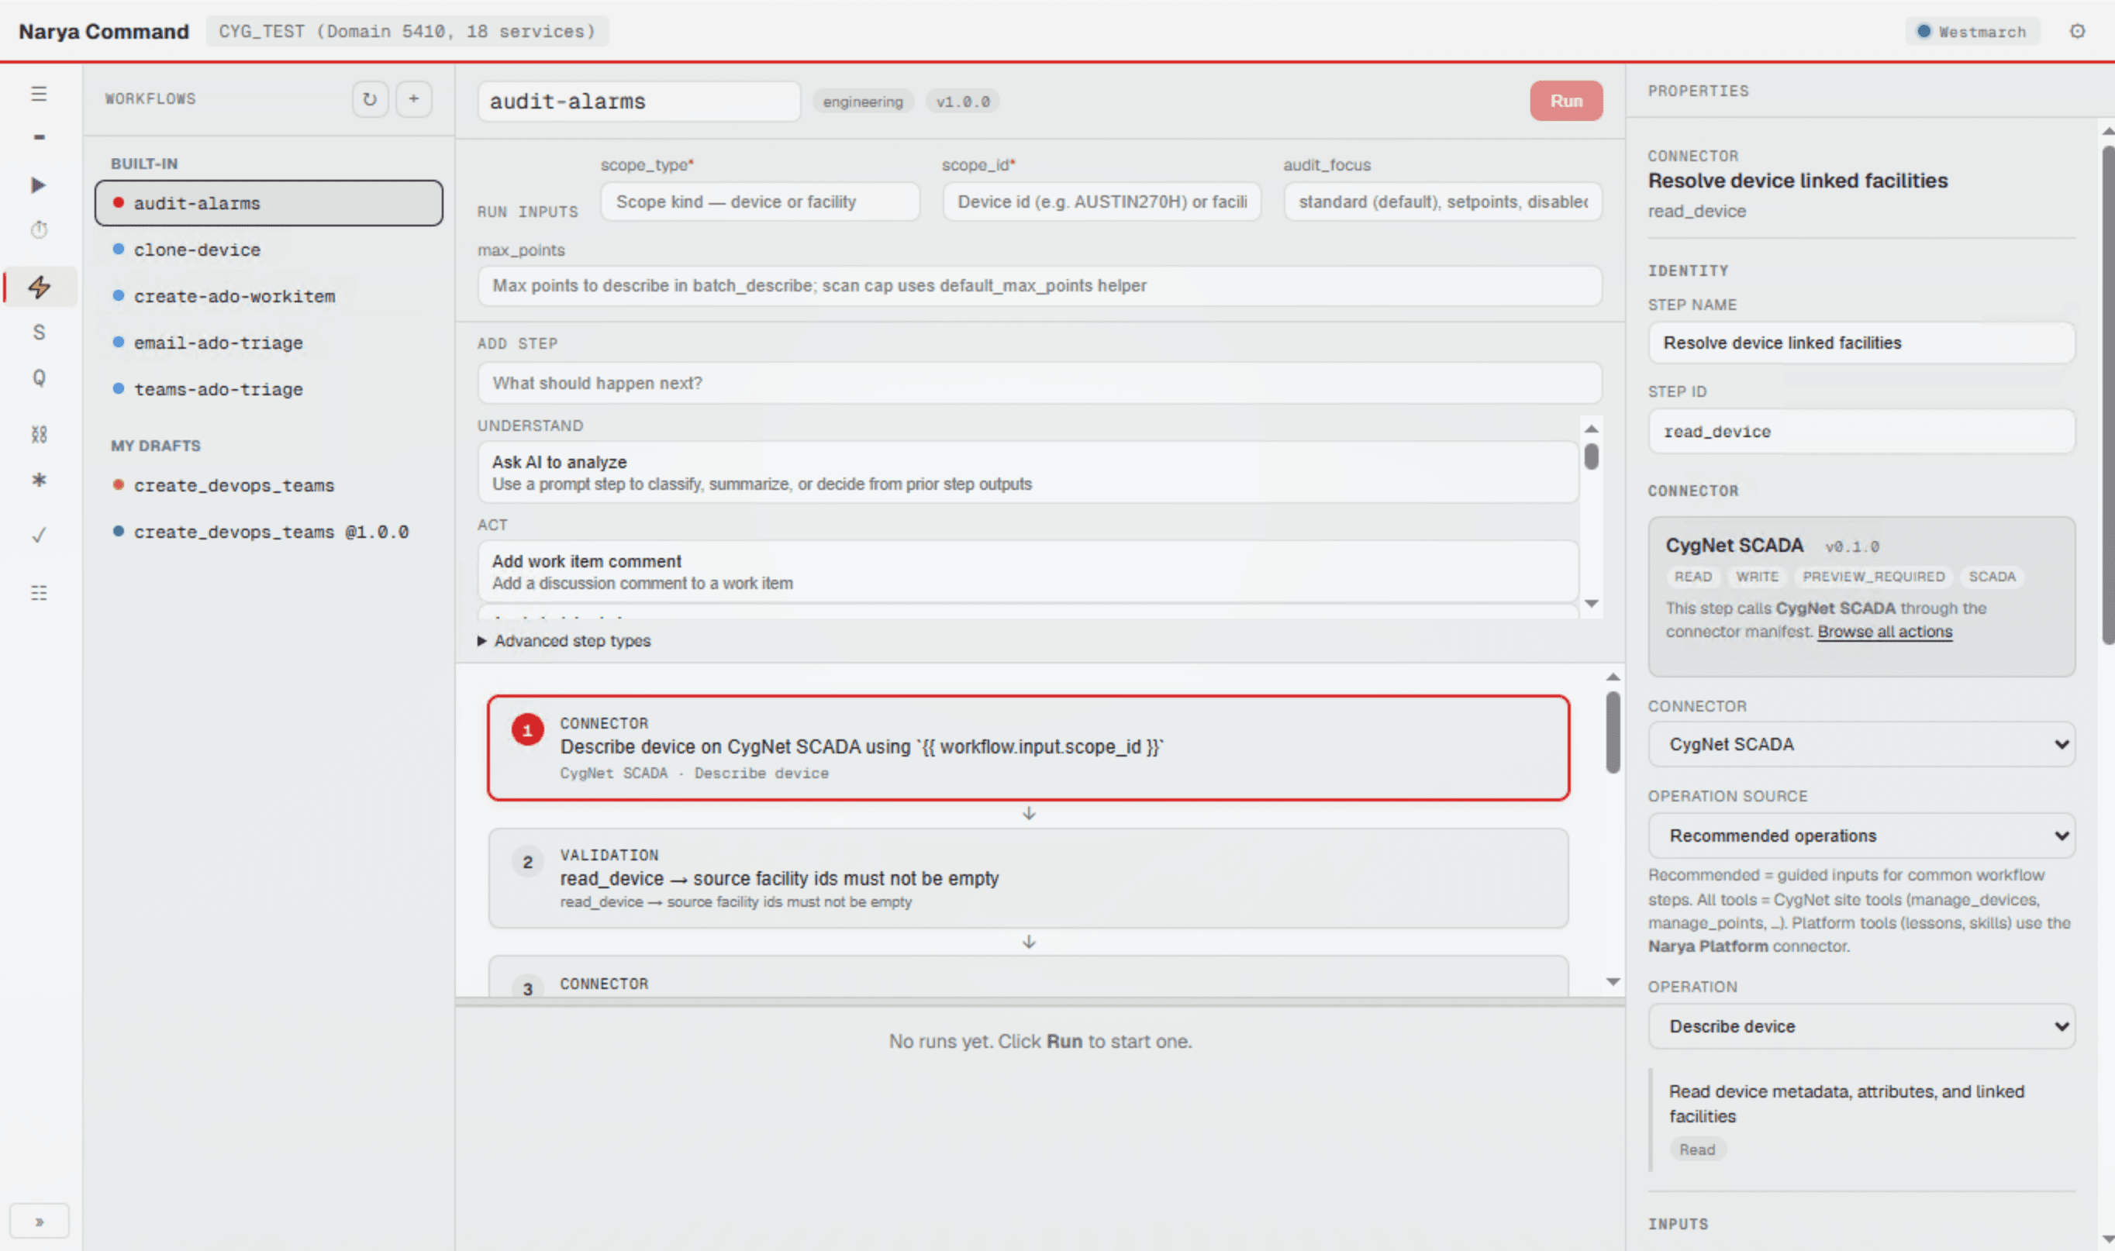Open the list grid icon in sidebar
Image resolution: width=2115 pixels, height=1251 pixels.
click(39, 593)
